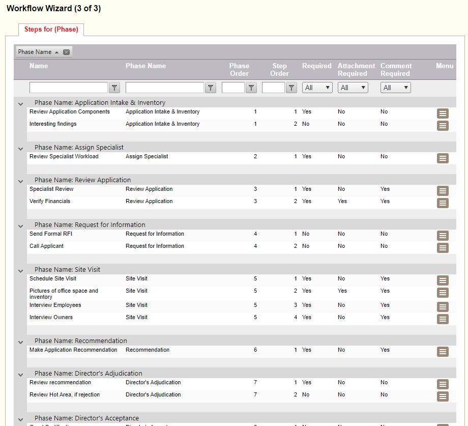
Task: Open filter options for Step Order
Action: [x=291, y=88]
